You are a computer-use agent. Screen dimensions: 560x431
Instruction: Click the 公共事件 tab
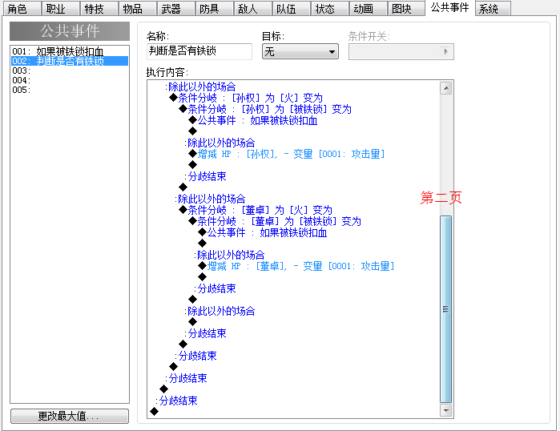tap(449, 7)
